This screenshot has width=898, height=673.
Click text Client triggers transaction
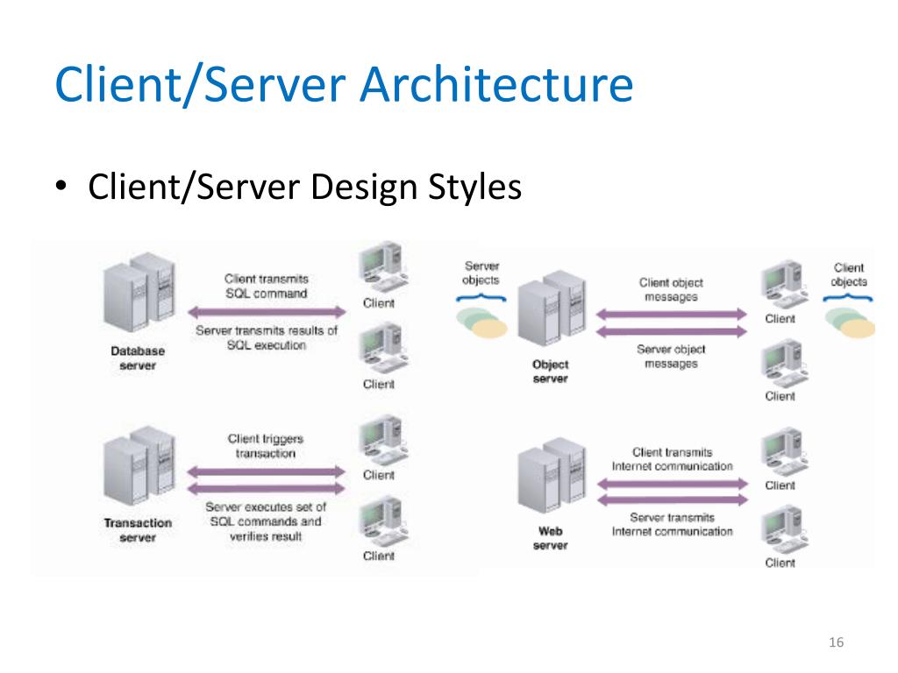266,446
